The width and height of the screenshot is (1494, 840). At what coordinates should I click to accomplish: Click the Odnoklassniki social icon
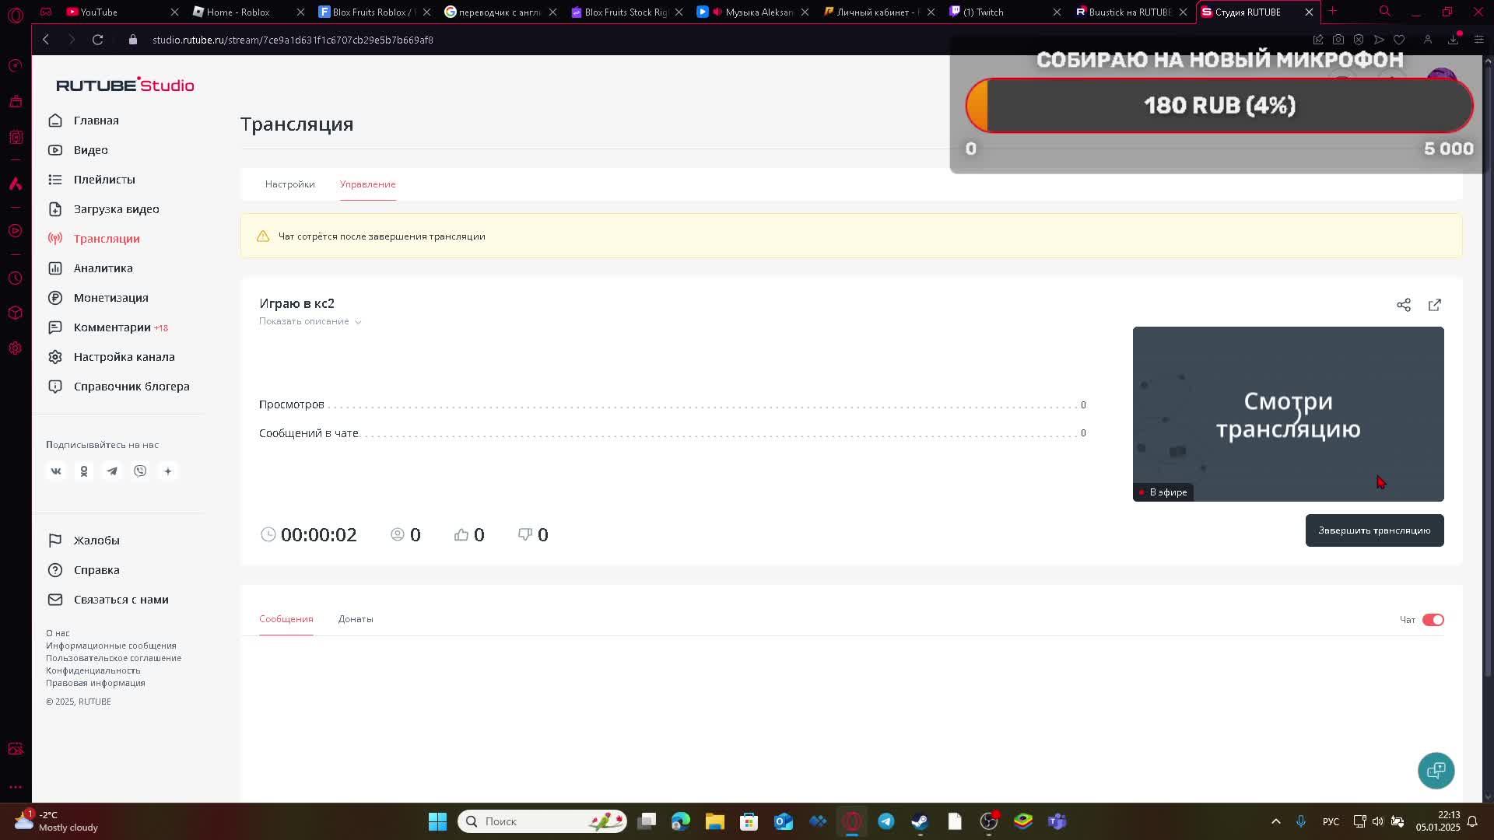click(x=84, y=471)
